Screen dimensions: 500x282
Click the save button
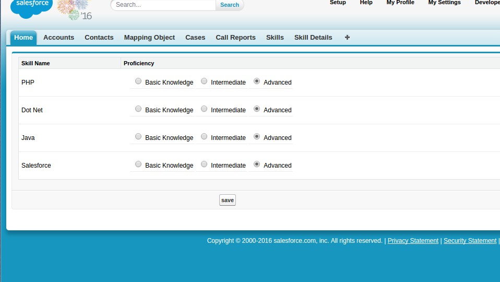[228, 200]
